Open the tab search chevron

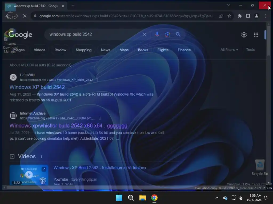point(228,5)
